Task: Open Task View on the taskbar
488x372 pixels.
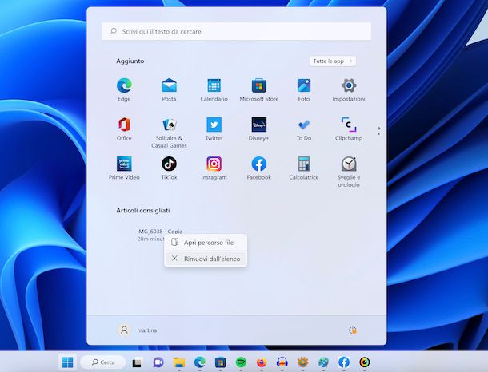Action: coord(137,362)
